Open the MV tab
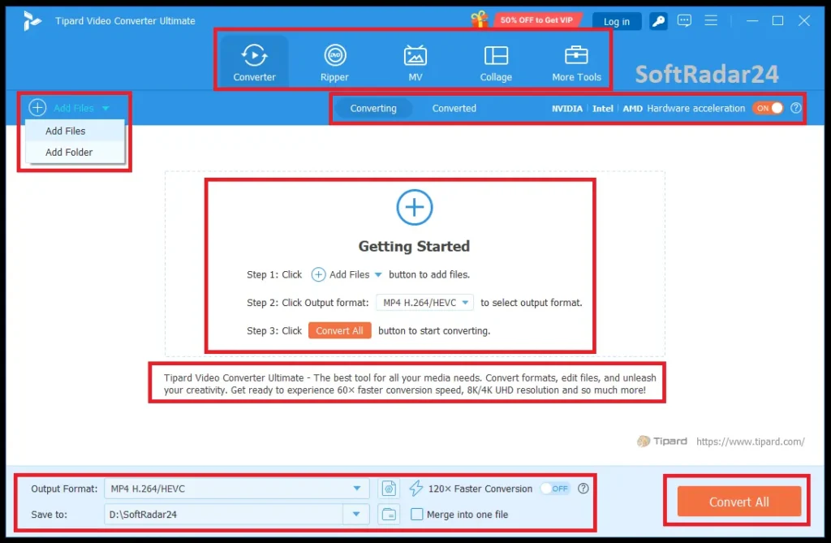831x543 pixels. tap(415, 62)
